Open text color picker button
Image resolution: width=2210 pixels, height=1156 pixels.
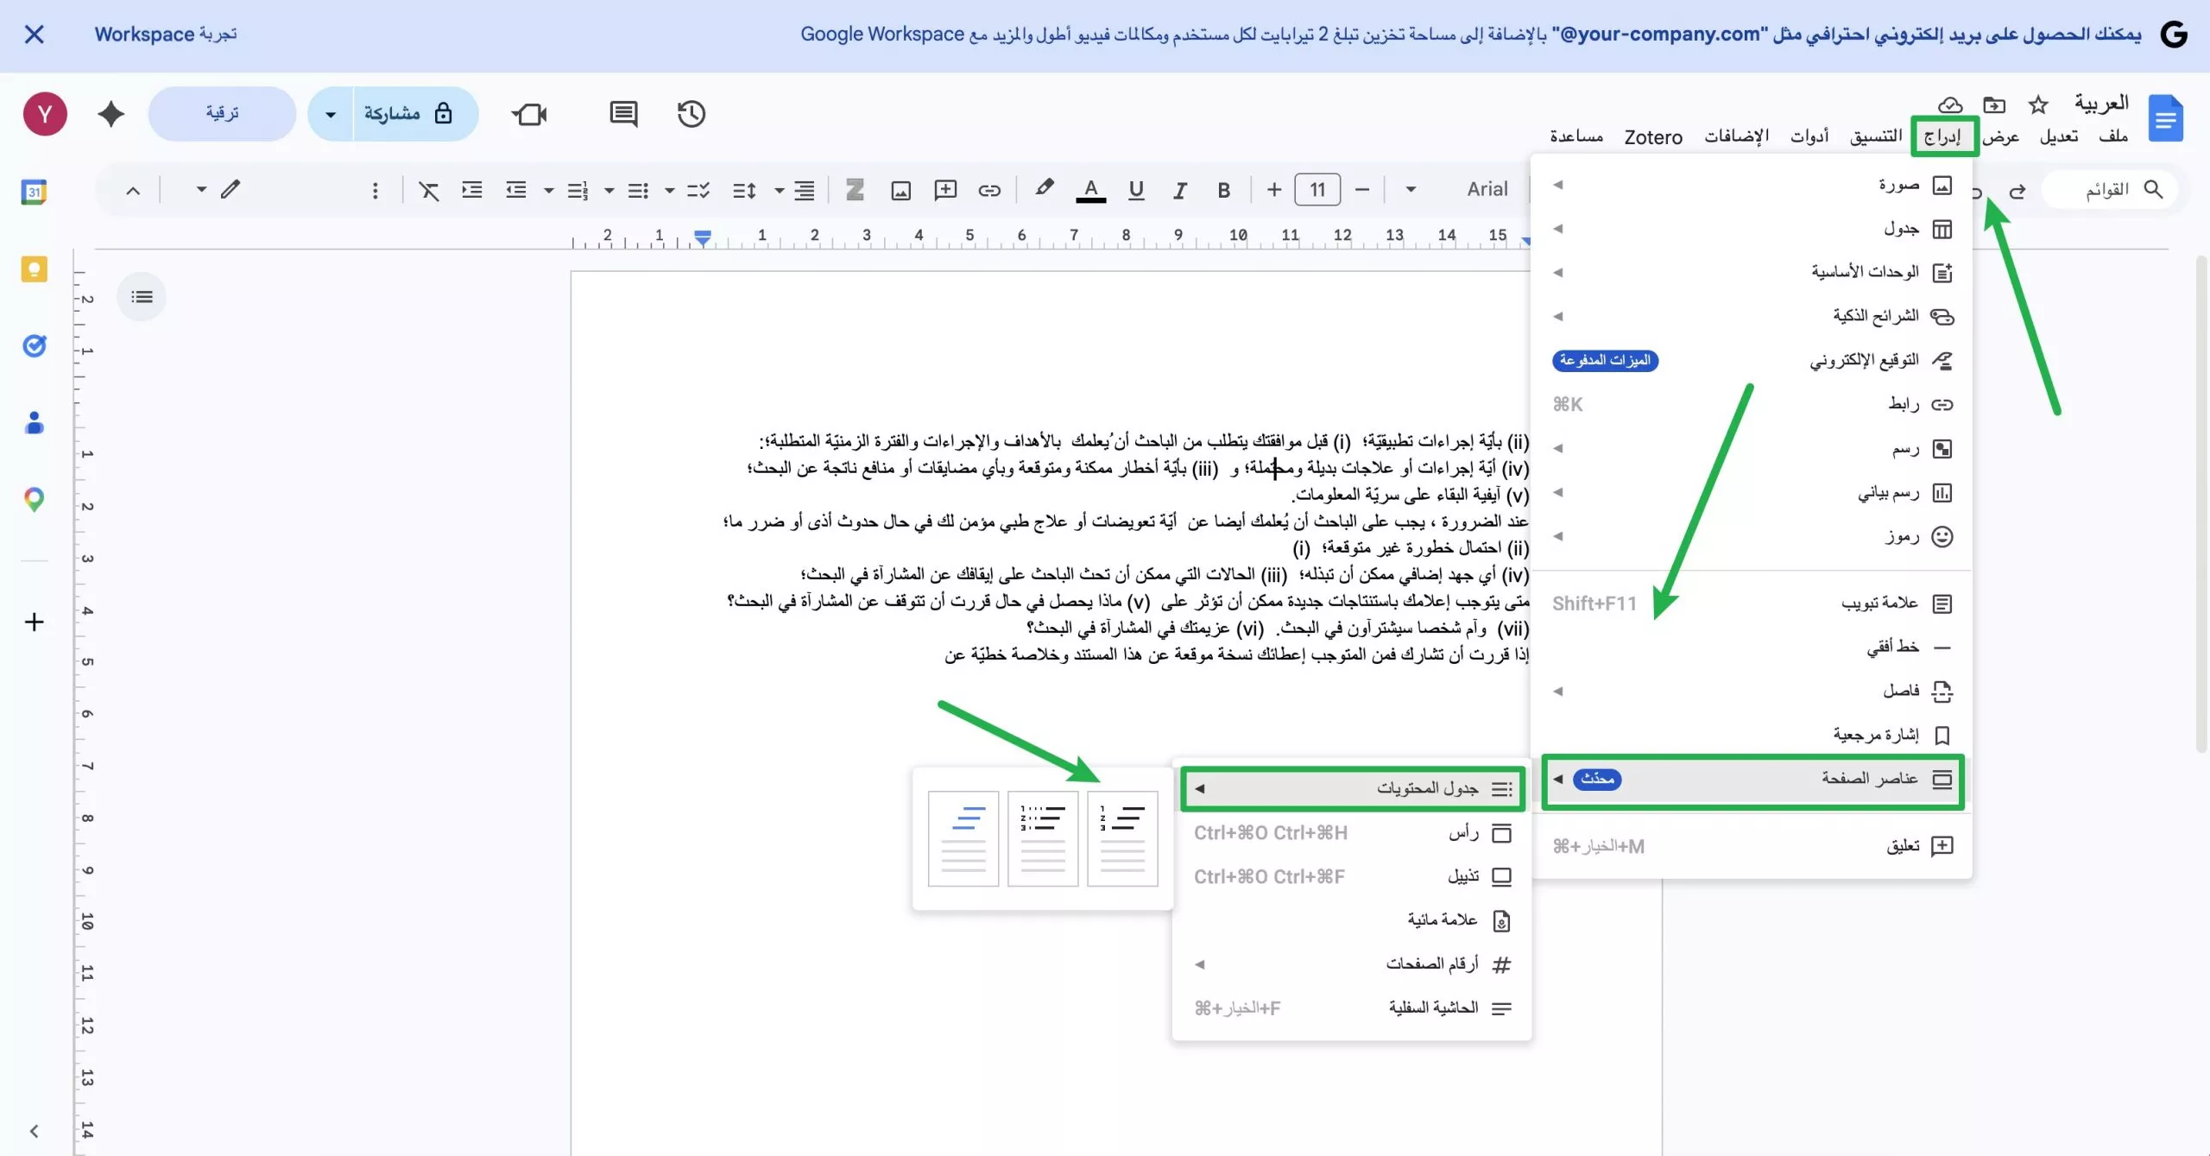(1090, 190)
